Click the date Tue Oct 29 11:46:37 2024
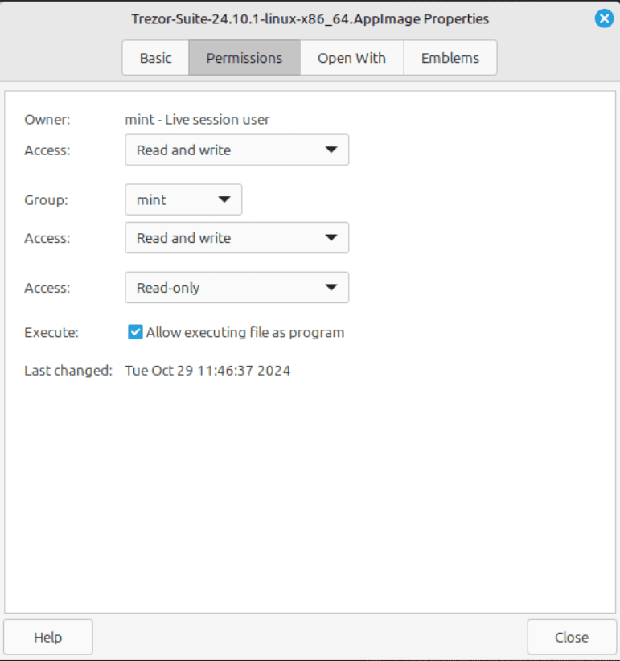This screenshot has width=620, height=661. pos(207,371)
